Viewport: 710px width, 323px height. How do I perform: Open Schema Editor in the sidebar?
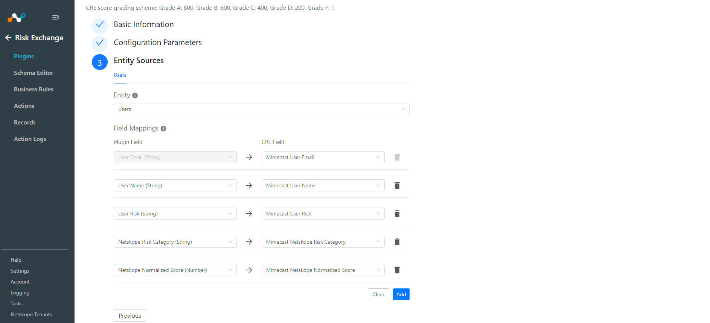tap(34, 73)
